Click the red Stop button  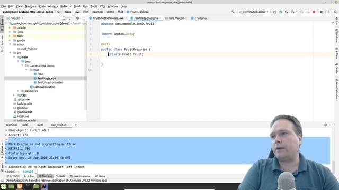314,12
